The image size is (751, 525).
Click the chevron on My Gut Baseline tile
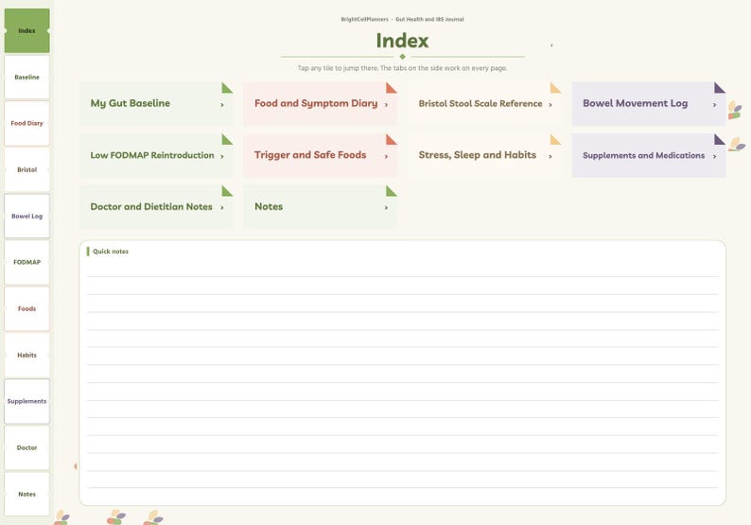[x=222, y=104]
